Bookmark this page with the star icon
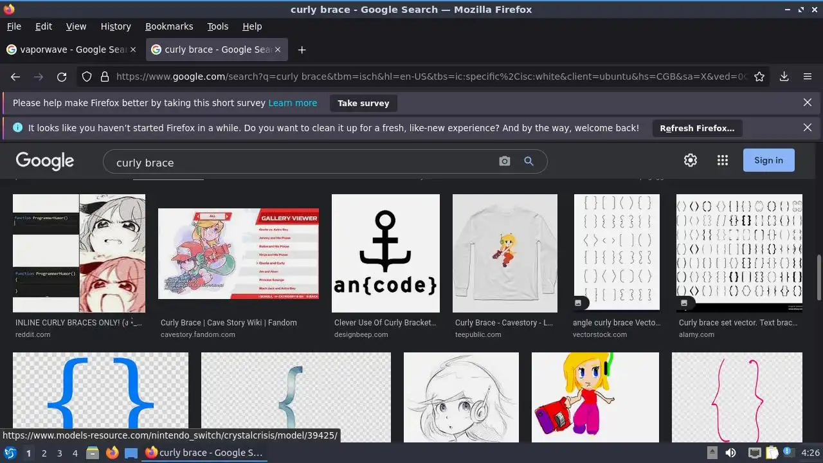This screenshot has width=823, height=463. click(x=759, y=77)
